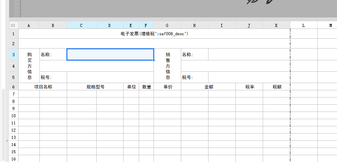Select column B header
The width and height of the screenshot is (337, 162).
[x=53, y=25]
